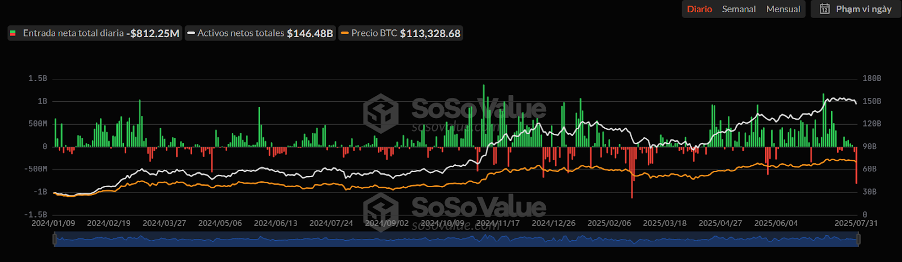This screenshot has height=262, width=902.
Task: Click the -1.5B left axis label
Action: pyautogui.click(x=36, y=214)
